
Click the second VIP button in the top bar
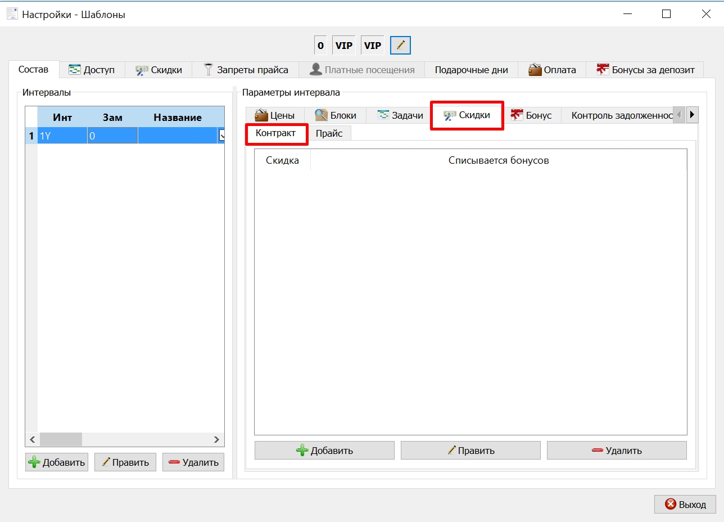click(372, 46)
